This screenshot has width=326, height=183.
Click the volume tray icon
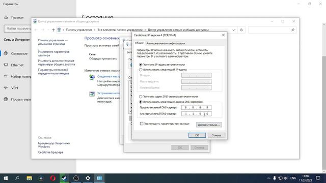point(286,178)
